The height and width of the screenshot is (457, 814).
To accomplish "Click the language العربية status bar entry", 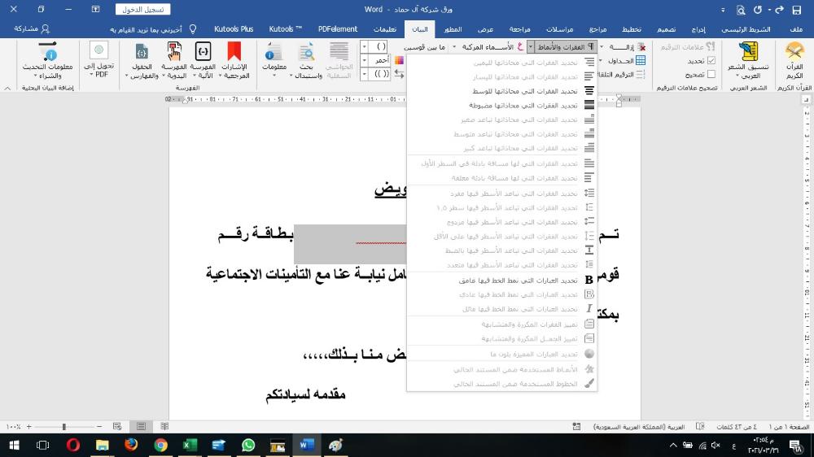I will (638, 426).
